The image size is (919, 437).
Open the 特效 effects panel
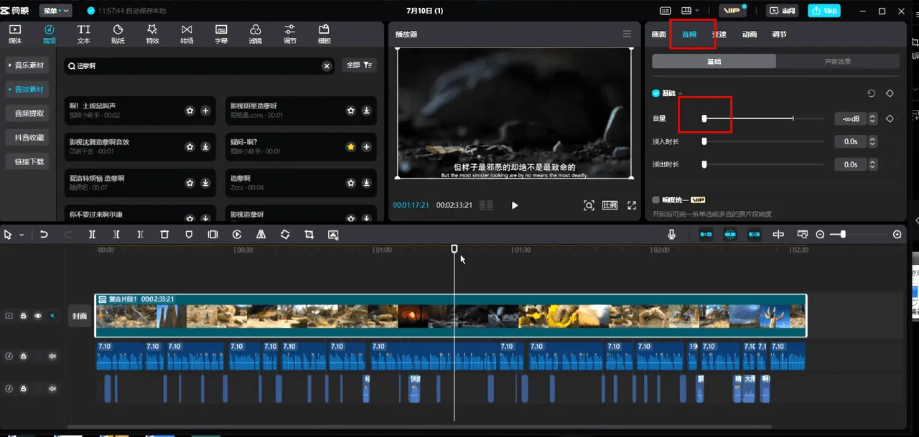152,34
